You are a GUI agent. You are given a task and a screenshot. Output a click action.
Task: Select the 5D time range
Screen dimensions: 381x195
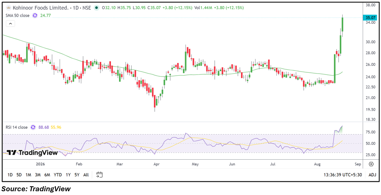pos(19,175)
